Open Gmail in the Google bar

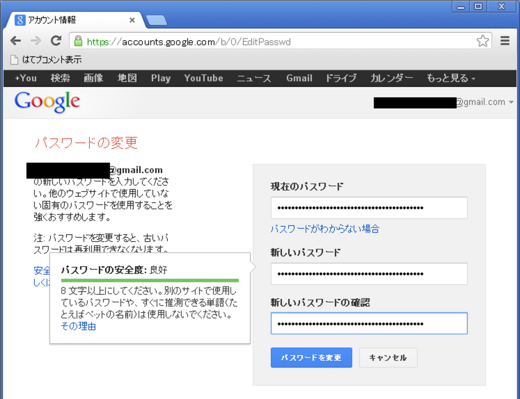[x=299, y=78]
